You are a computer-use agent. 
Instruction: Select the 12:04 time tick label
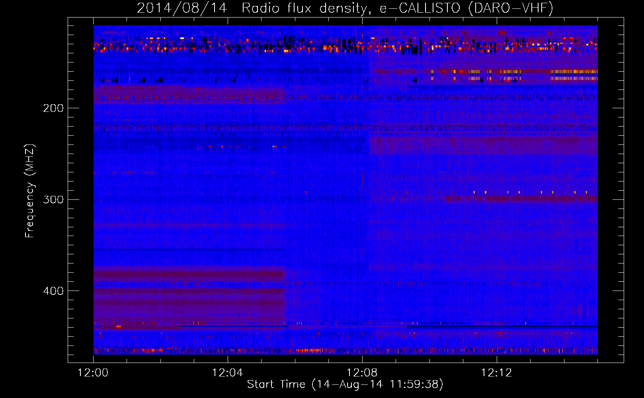[x=228, y=373]
